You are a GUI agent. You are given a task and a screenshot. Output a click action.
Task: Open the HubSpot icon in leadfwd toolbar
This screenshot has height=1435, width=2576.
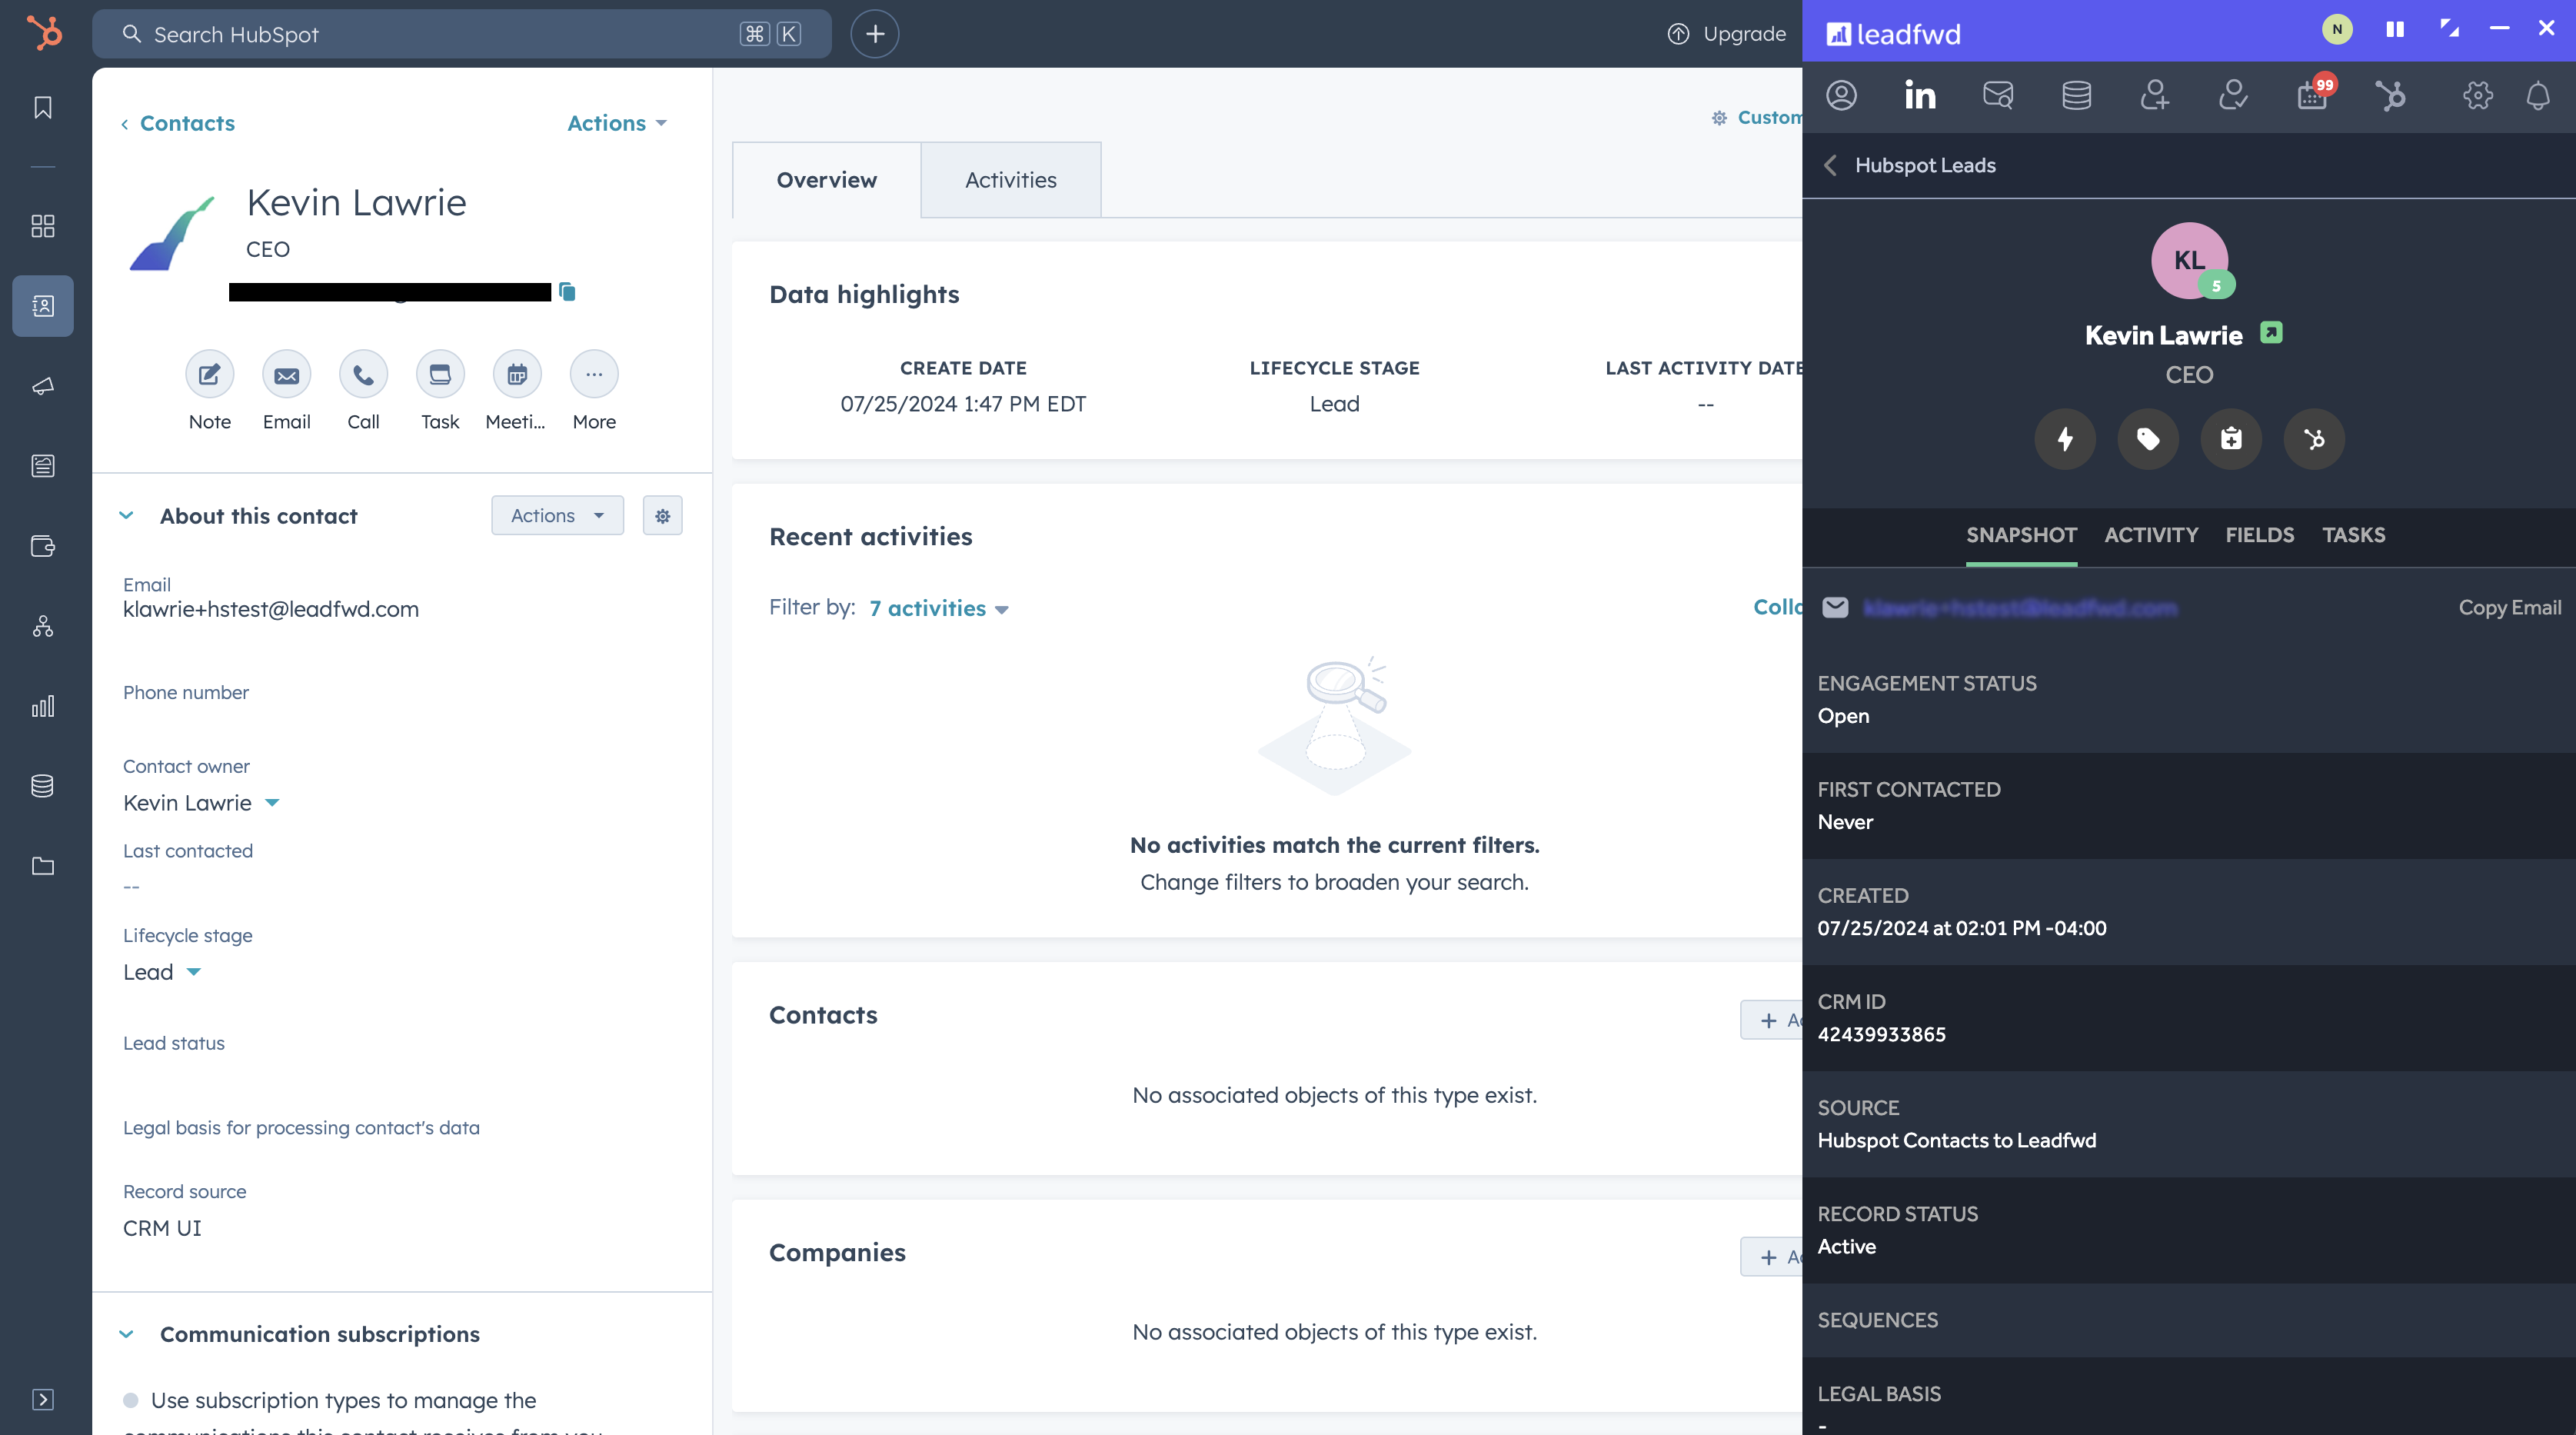[2390, 96]
